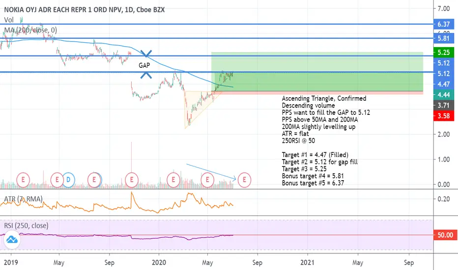Screen dimensions: 458x270
Task: Click the red 50.00 RSI label
Action: click(x=445, y=235)
